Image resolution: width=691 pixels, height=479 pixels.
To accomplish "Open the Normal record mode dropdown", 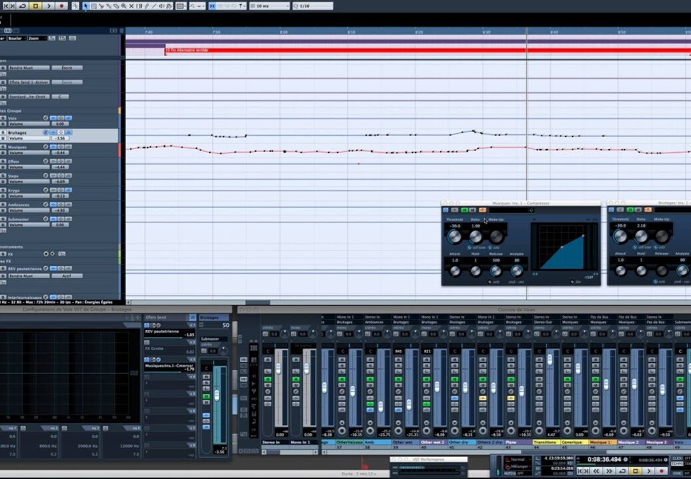I will 519,460.
